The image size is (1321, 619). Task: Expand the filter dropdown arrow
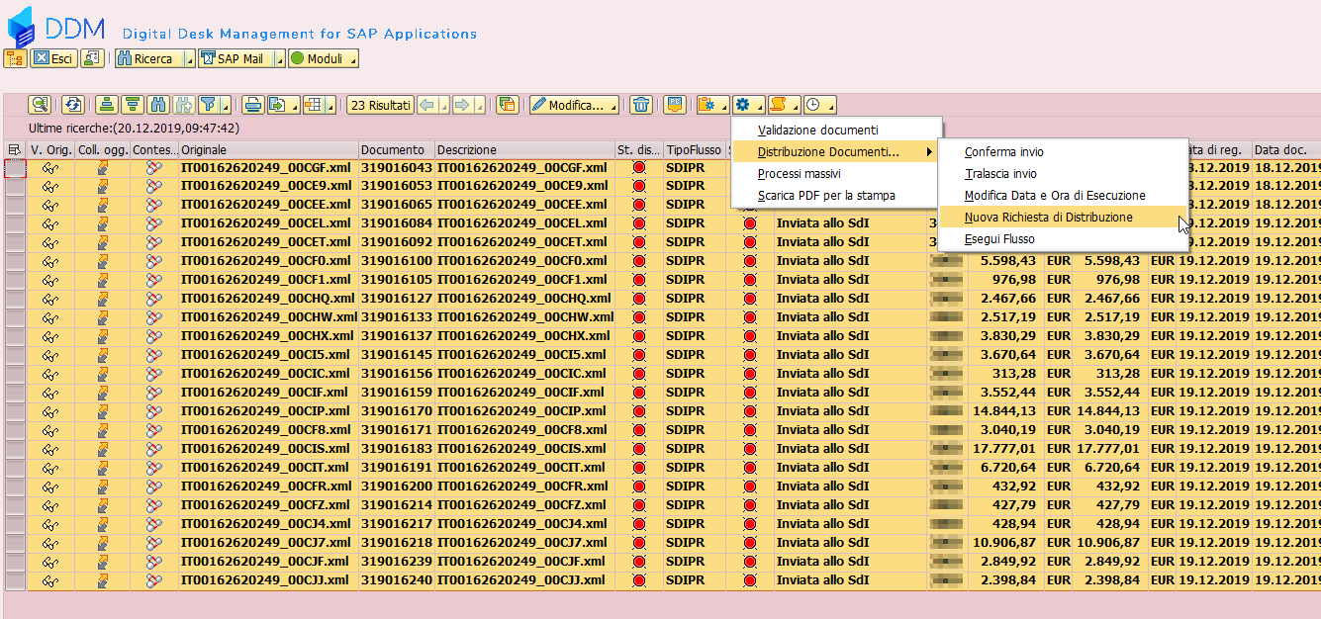(x=226, y=105)
